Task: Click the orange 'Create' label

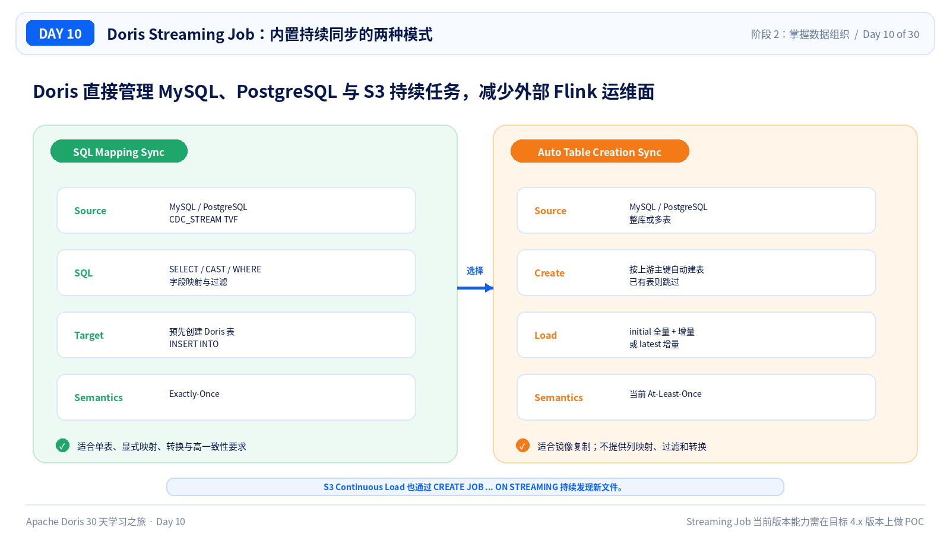Action: [x=549, y=273]
